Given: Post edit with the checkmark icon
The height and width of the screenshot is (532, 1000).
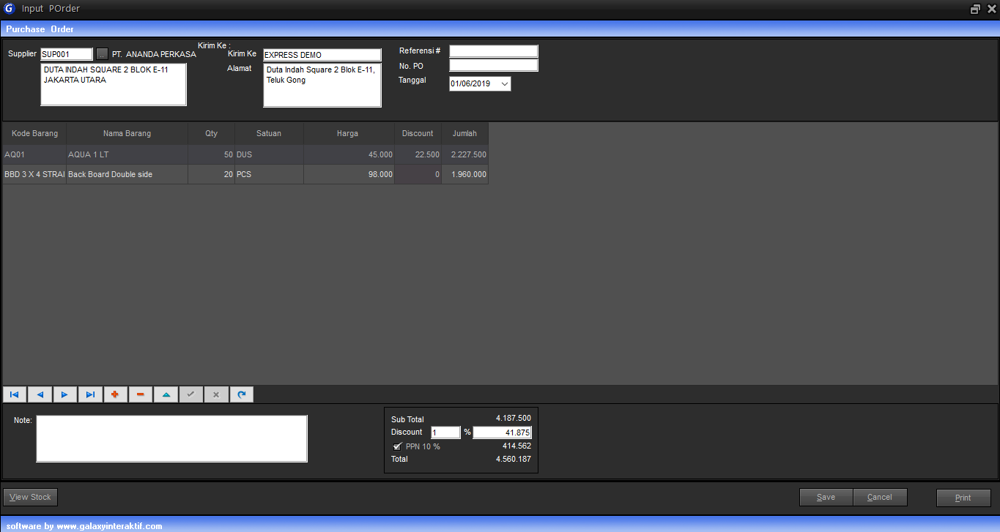Looking at the screenshot, I should [190, 394].
